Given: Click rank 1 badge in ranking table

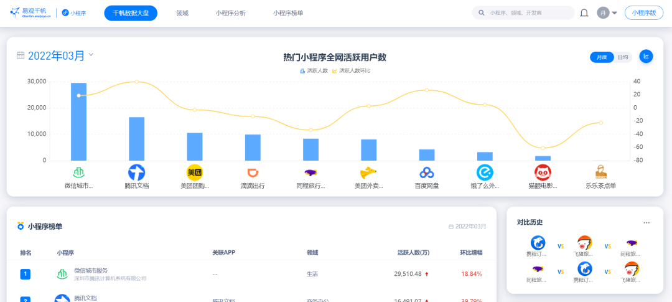Looking at the screenshot, I should click(x=26, y=274).
